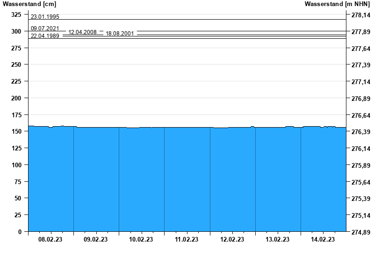The height and width of the screenshot is (257, 374).
Task: Click the 08.02.23 date label
Action: click(50, 240)
